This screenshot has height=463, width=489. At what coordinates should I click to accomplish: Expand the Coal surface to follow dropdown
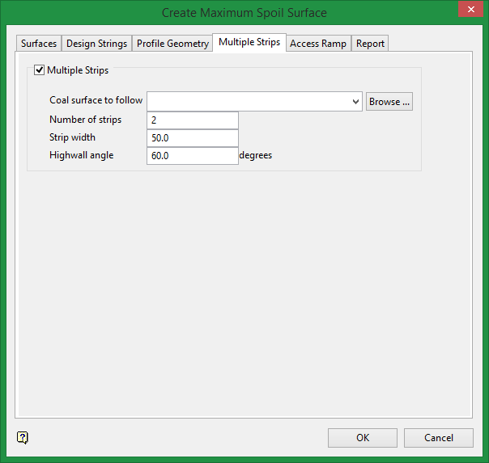(355, 102)
